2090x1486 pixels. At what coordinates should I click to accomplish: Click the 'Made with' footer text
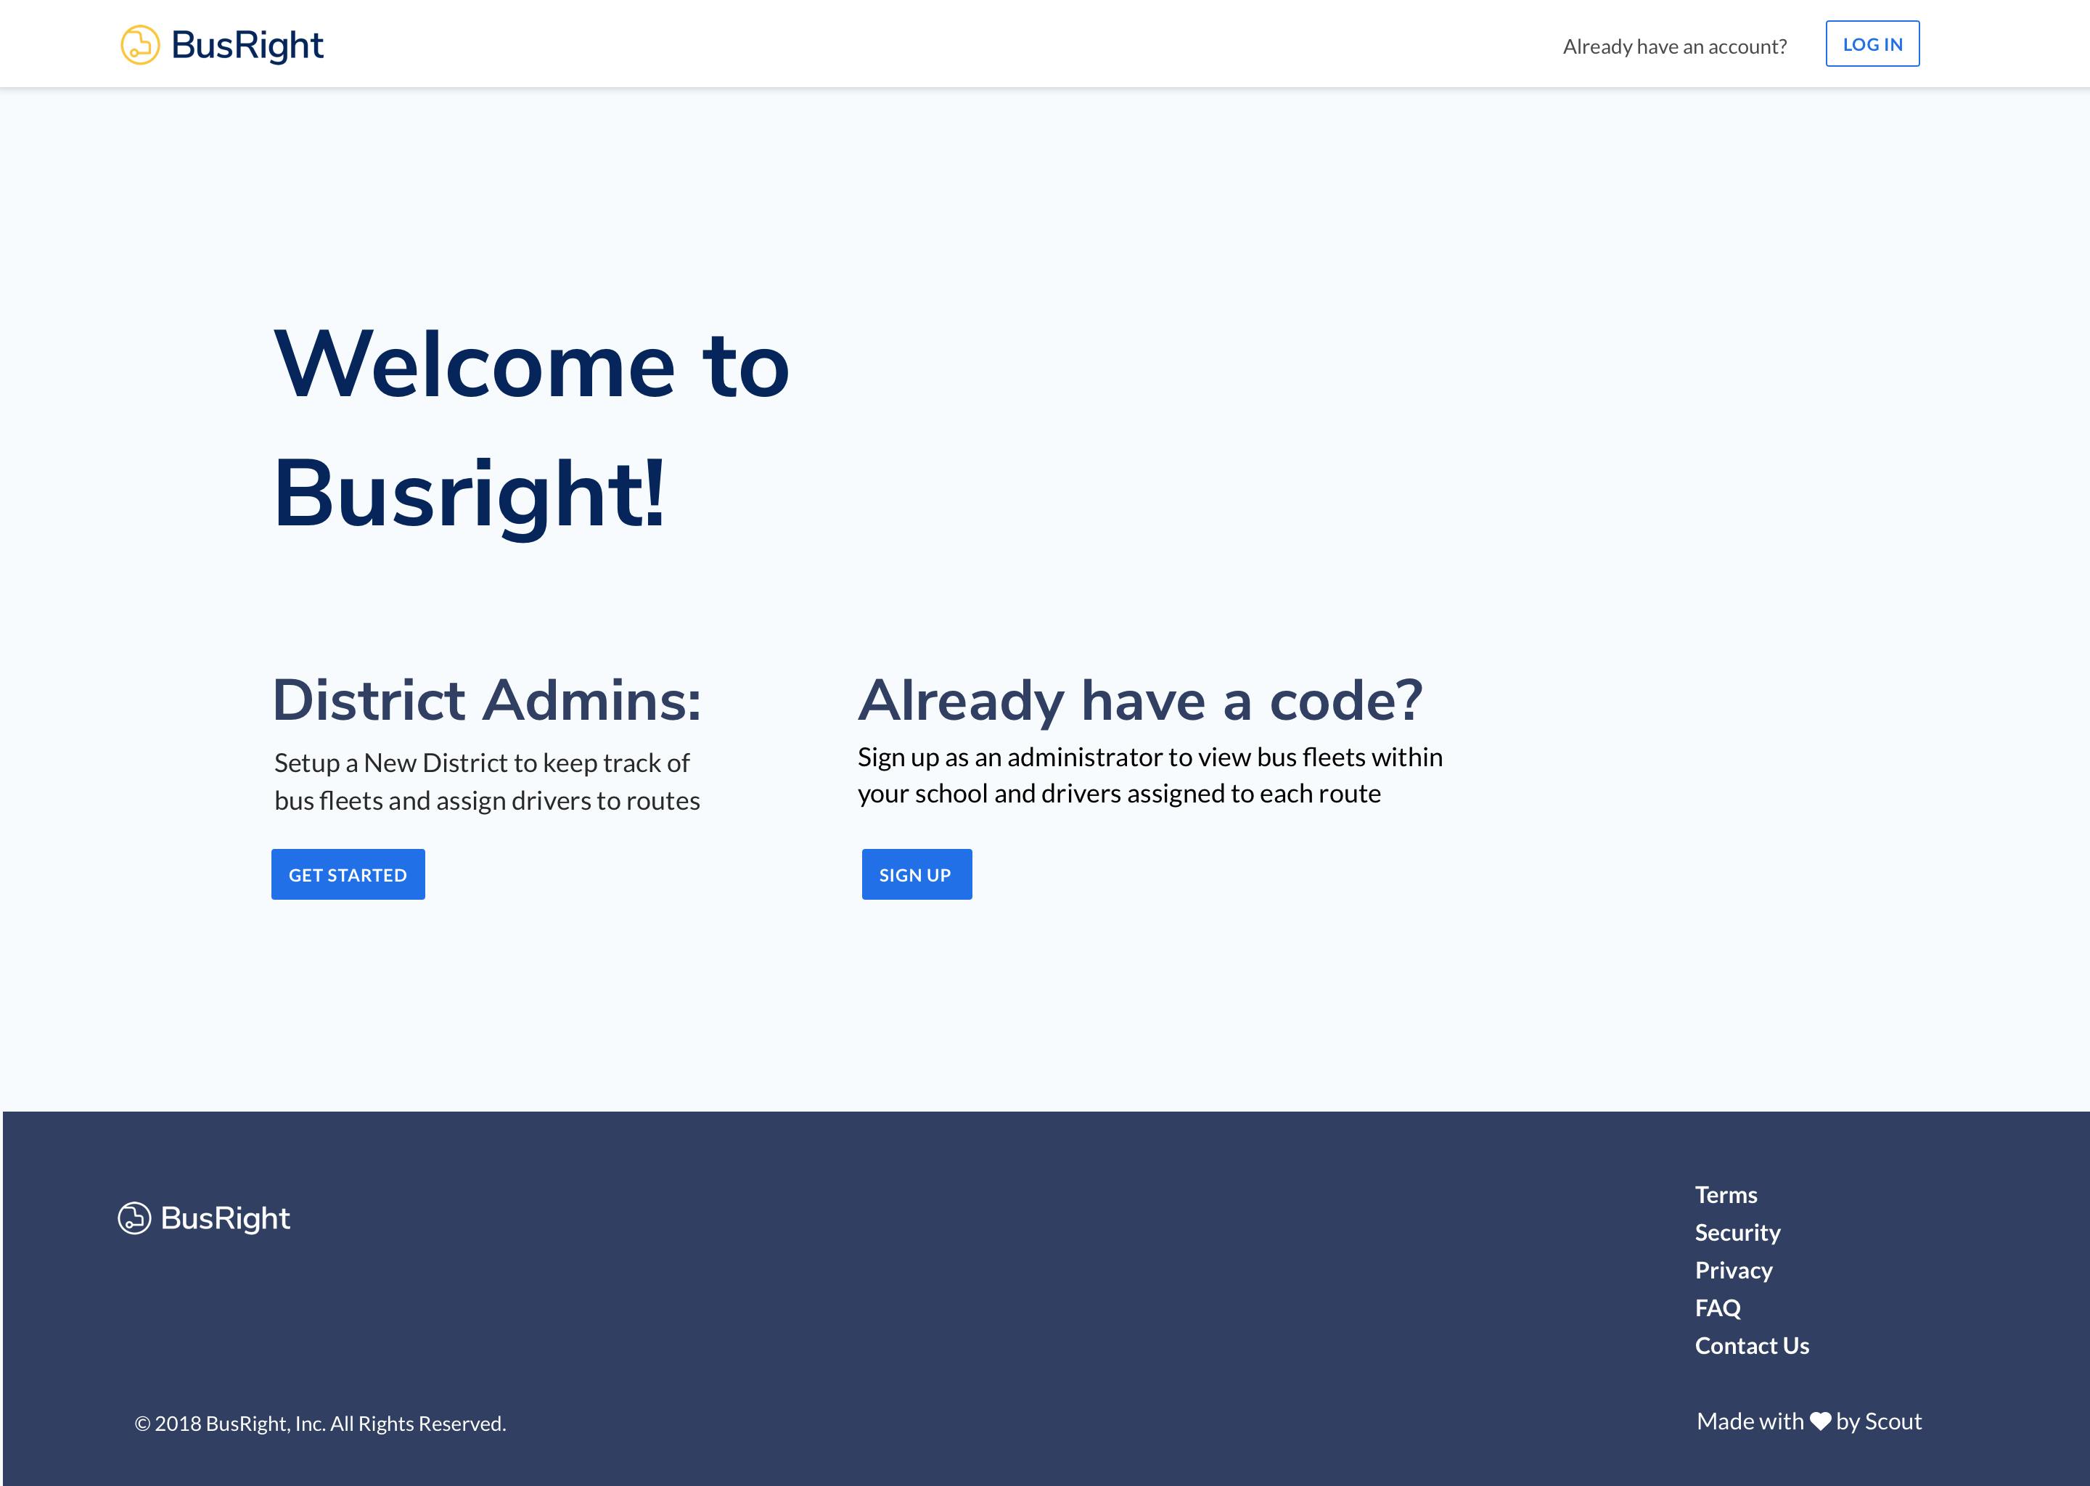[1750, 1421]
